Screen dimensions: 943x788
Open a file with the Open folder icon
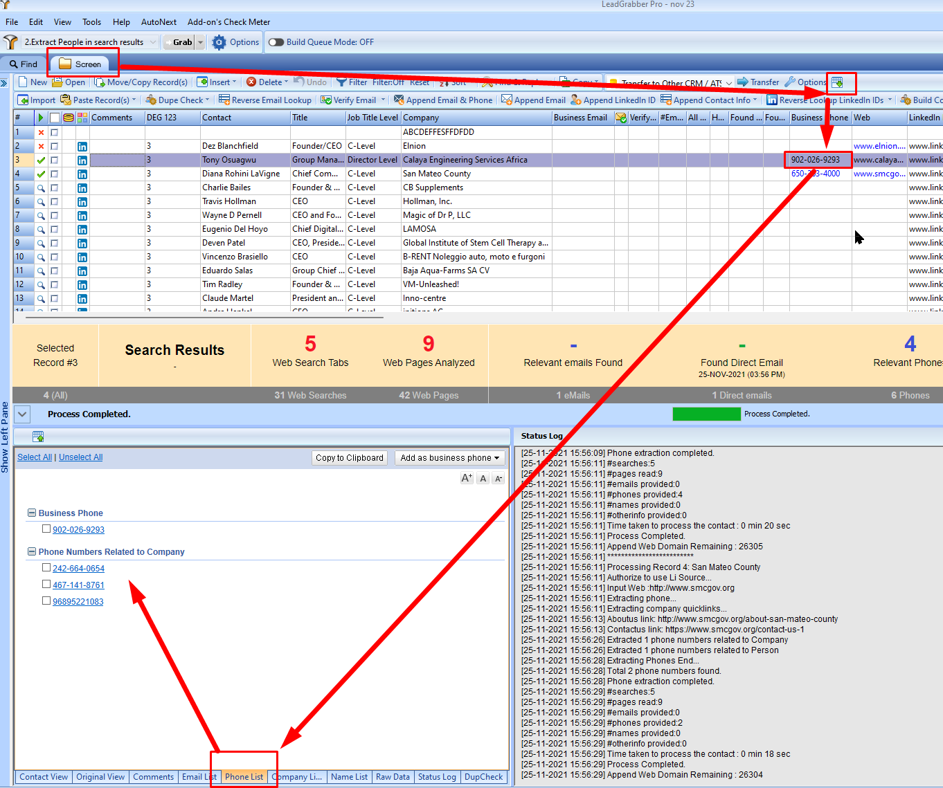[x=57, y=82]
